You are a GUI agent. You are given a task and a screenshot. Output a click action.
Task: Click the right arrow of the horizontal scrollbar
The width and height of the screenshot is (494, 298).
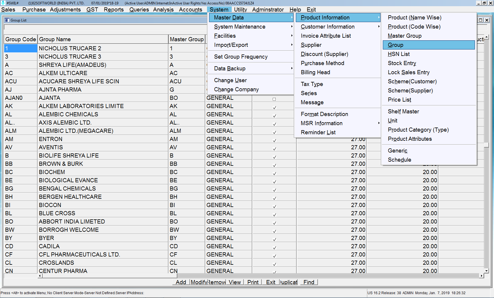[x=481, y=276]
